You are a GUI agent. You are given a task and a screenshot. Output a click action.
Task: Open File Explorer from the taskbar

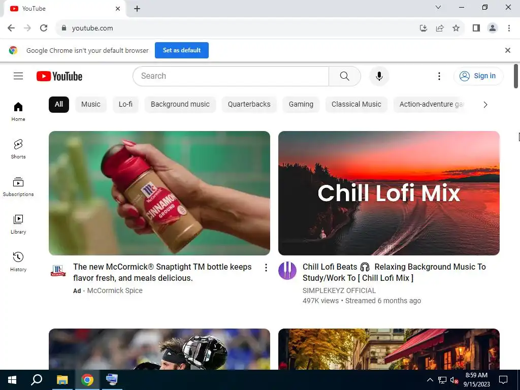click(x=62, y=380)
